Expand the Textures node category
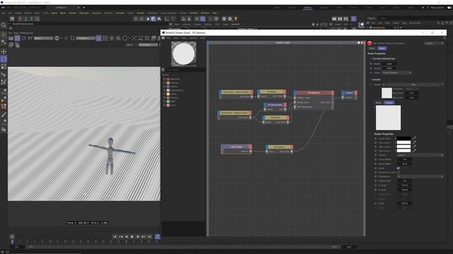The height and width of the screenshot is (254, 453). 164,83
